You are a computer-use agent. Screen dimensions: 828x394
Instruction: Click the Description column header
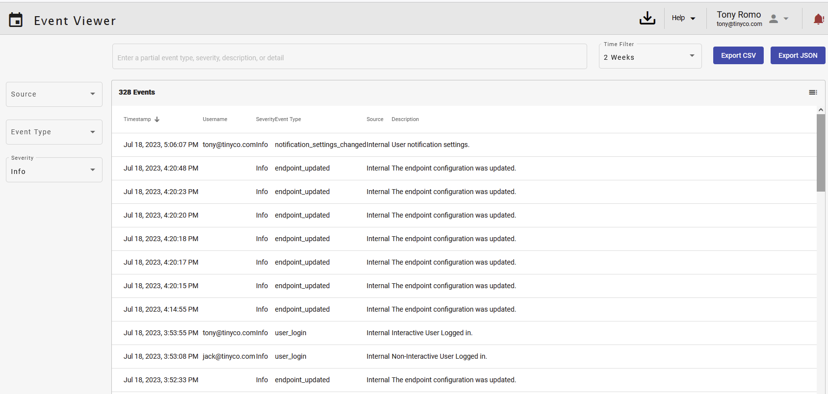(x=405, y=119)
